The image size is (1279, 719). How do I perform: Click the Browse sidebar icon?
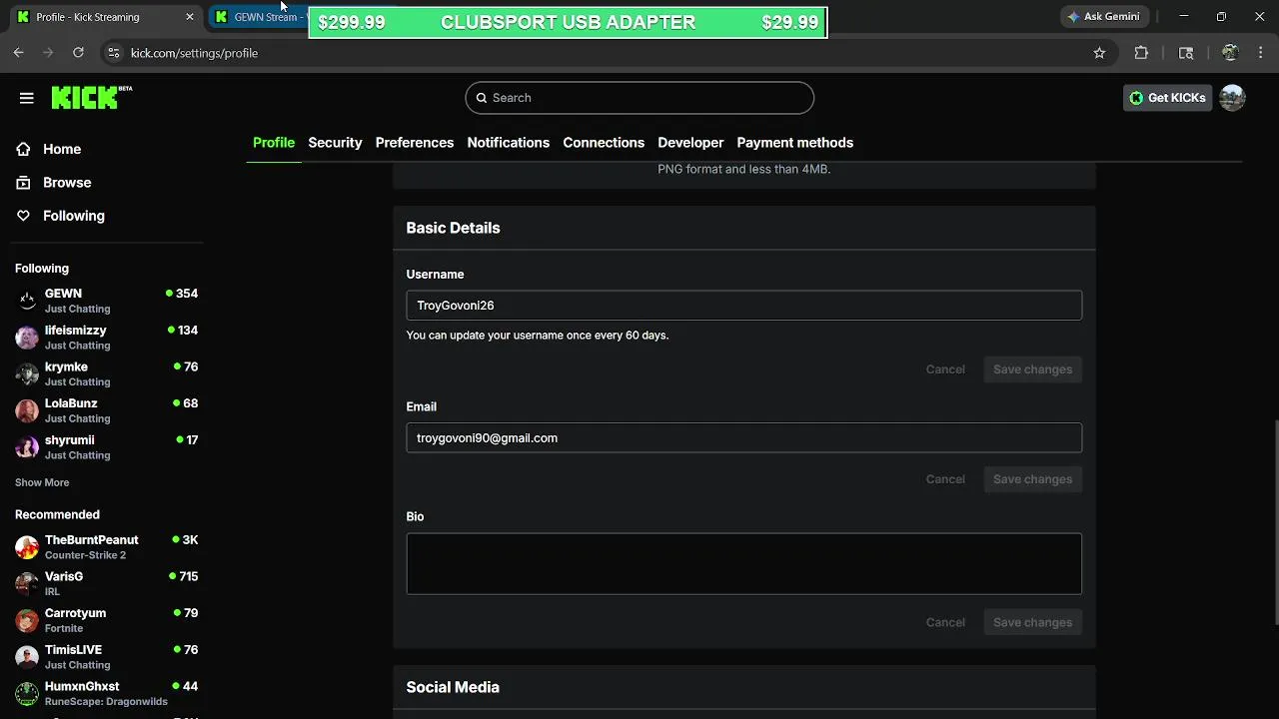click(x=23, y=183)
